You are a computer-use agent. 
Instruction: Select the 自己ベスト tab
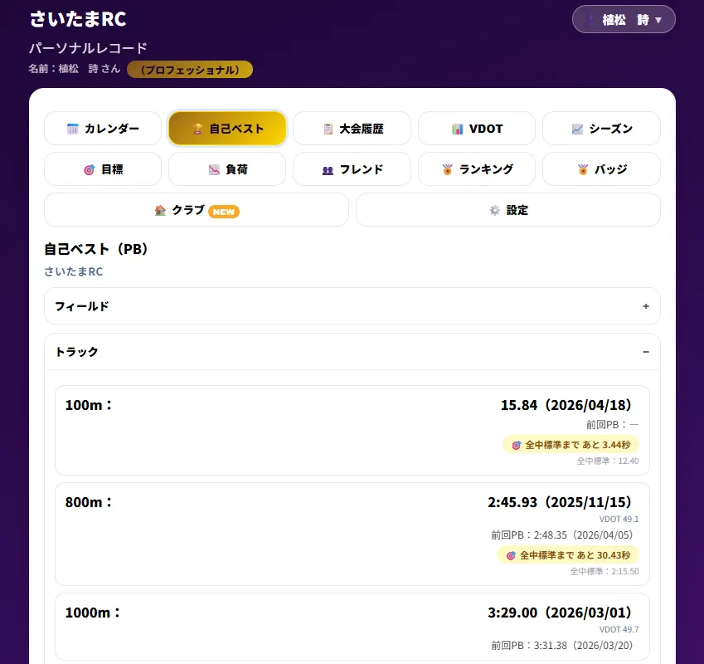pos(227,129)
